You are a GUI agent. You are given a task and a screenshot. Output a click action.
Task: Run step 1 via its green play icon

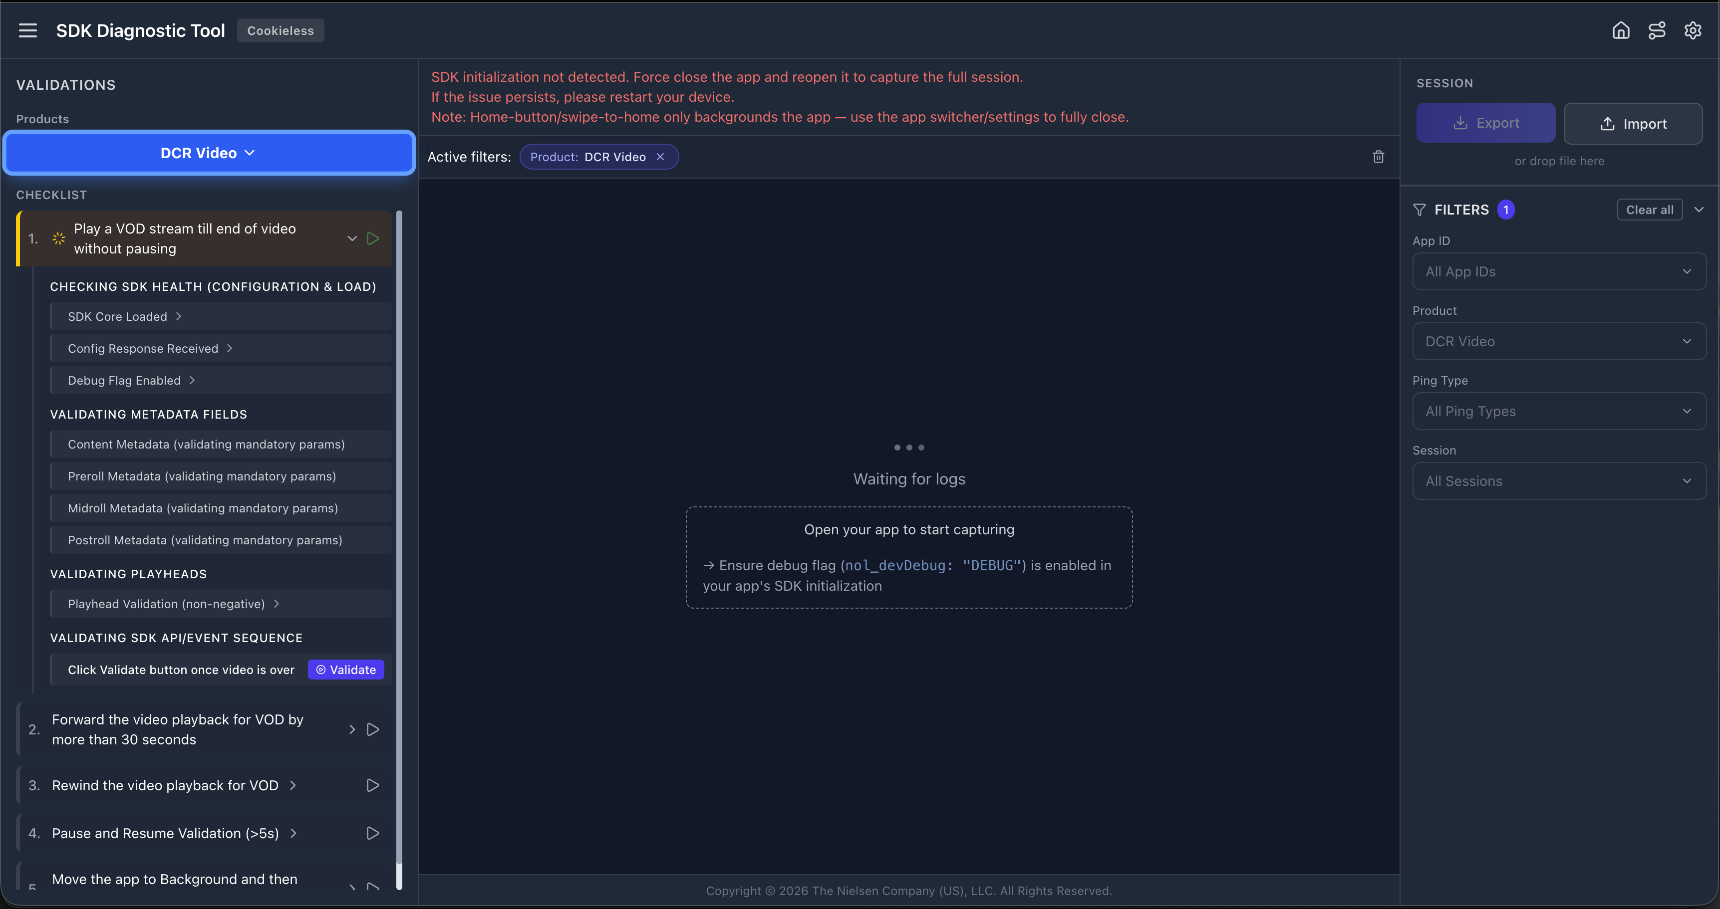click(x=372, y=237)
